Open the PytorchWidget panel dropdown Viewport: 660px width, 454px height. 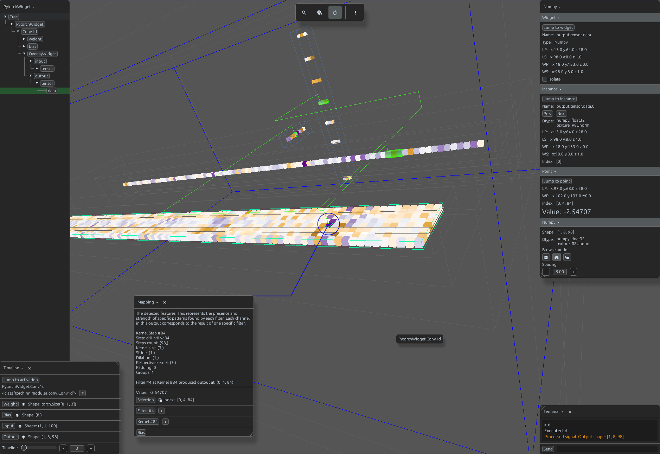[19, 7]
